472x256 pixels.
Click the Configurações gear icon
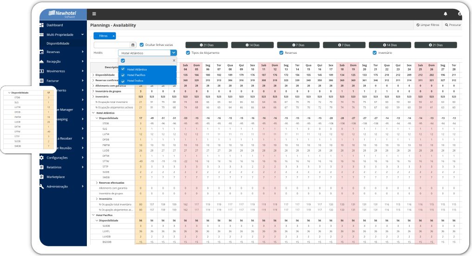pos(42,158)
